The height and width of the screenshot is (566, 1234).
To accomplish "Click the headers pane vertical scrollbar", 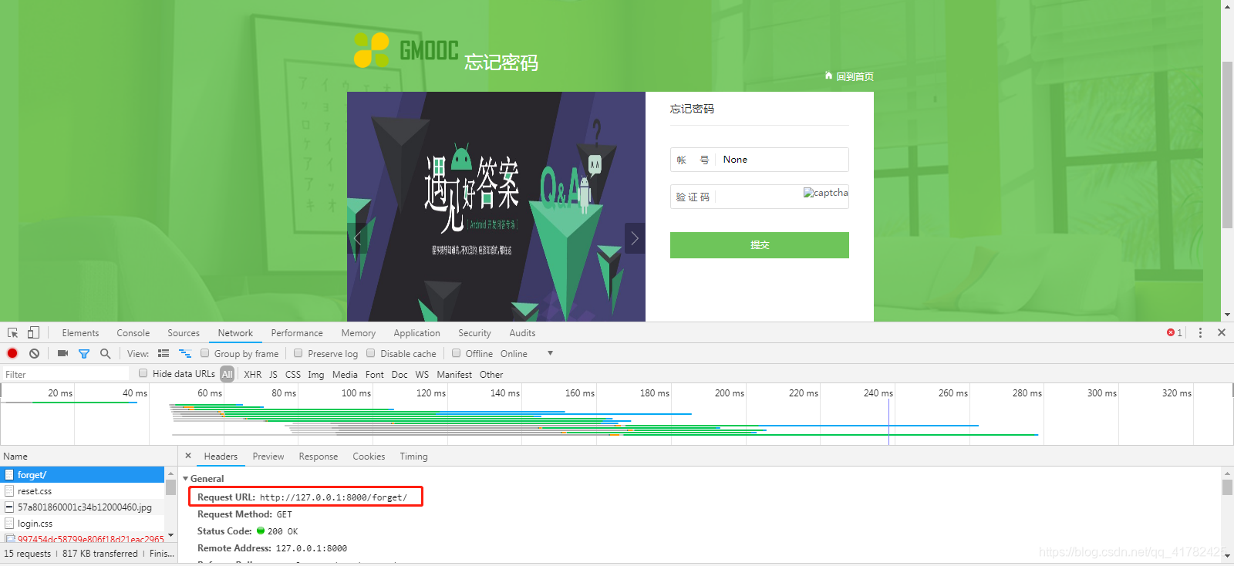I will [1227, 487].
